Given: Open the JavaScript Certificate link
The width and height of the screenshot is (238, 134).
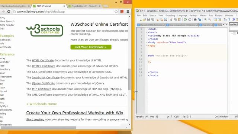Looking at the screenshot, I should coord(46,77).
